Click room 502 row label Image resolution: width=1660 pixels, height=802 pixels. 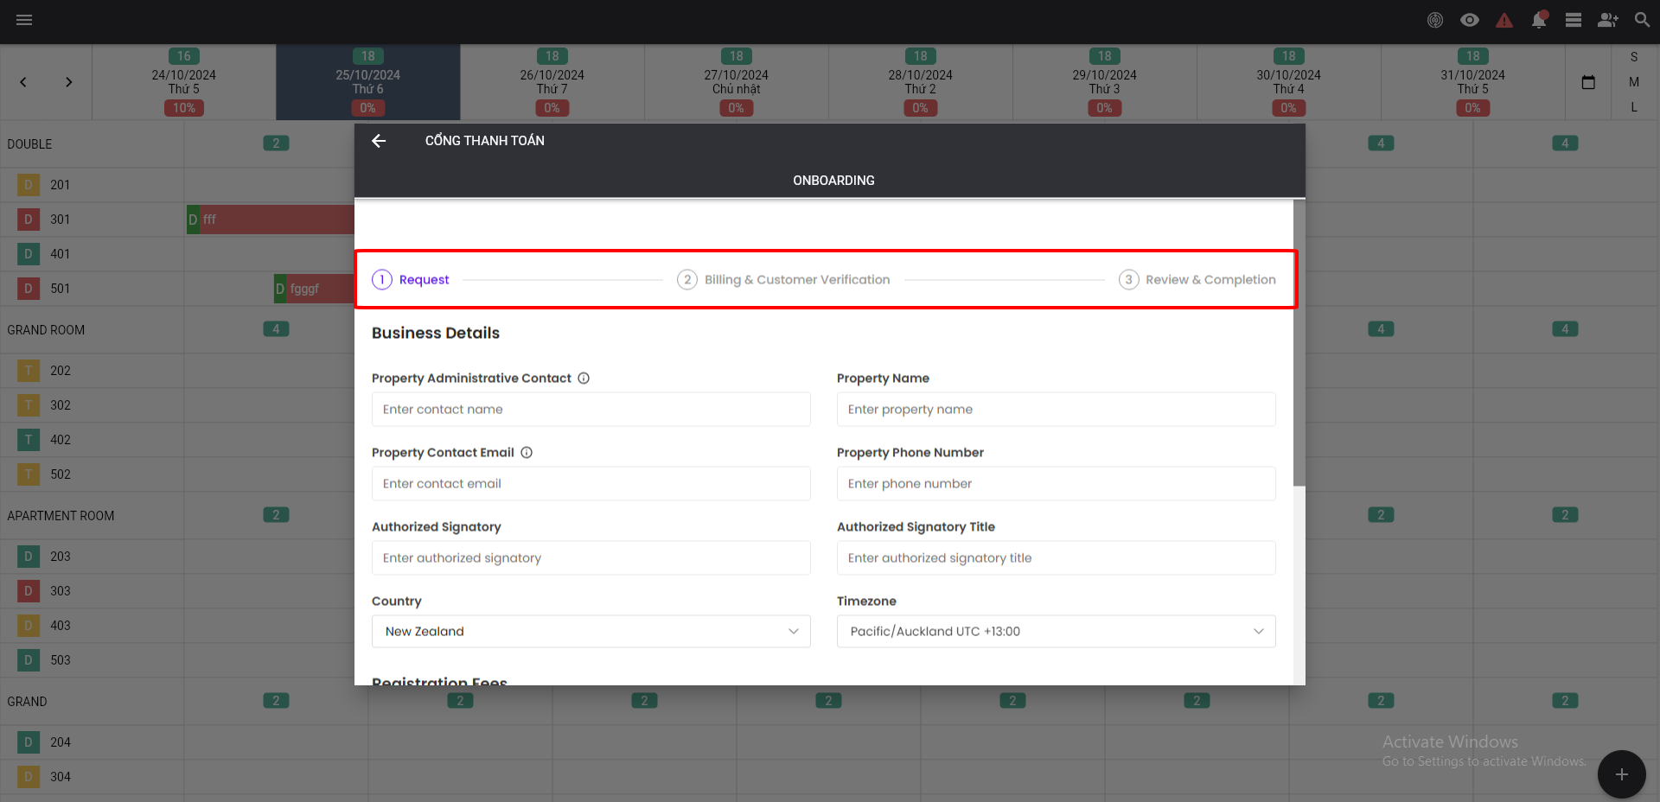click(x=61, y=474)
